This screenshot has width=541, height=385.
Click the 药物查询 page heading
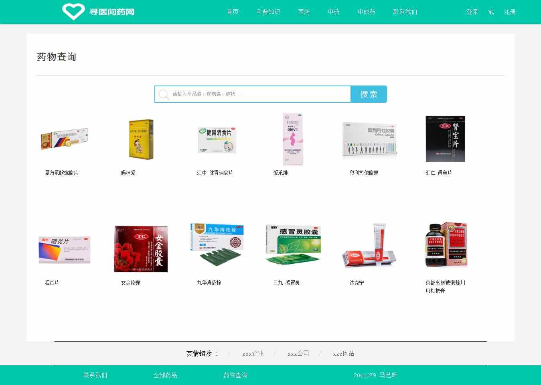[x=57, y=57]
